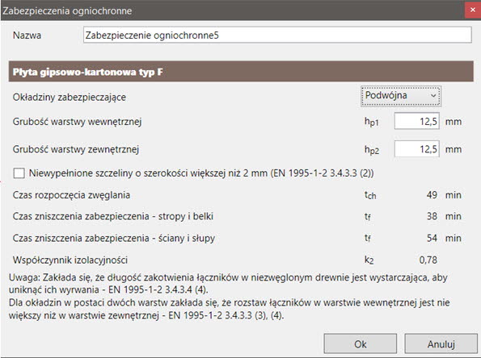Click the Płyta gipsowo-kartonowa typ F header
Image resolution: width=481 pixels, height=358 pixels.
pyautogui.click(x=241, y=72)
